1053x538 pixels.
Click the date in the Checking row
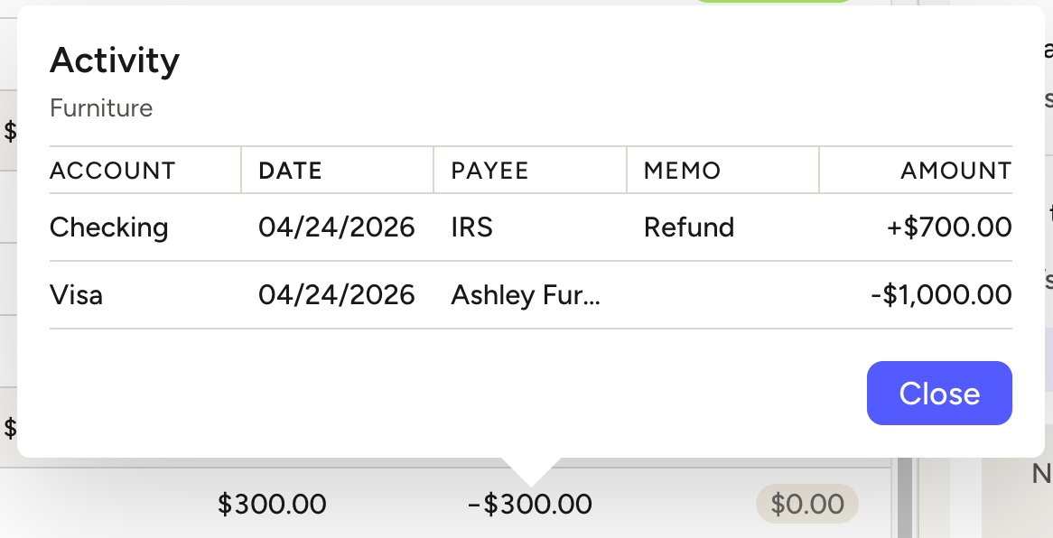coord(336,227)
